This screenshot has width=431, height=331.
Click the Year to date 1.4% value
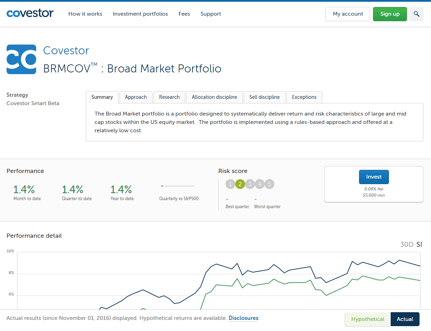[x=121, y=190]
